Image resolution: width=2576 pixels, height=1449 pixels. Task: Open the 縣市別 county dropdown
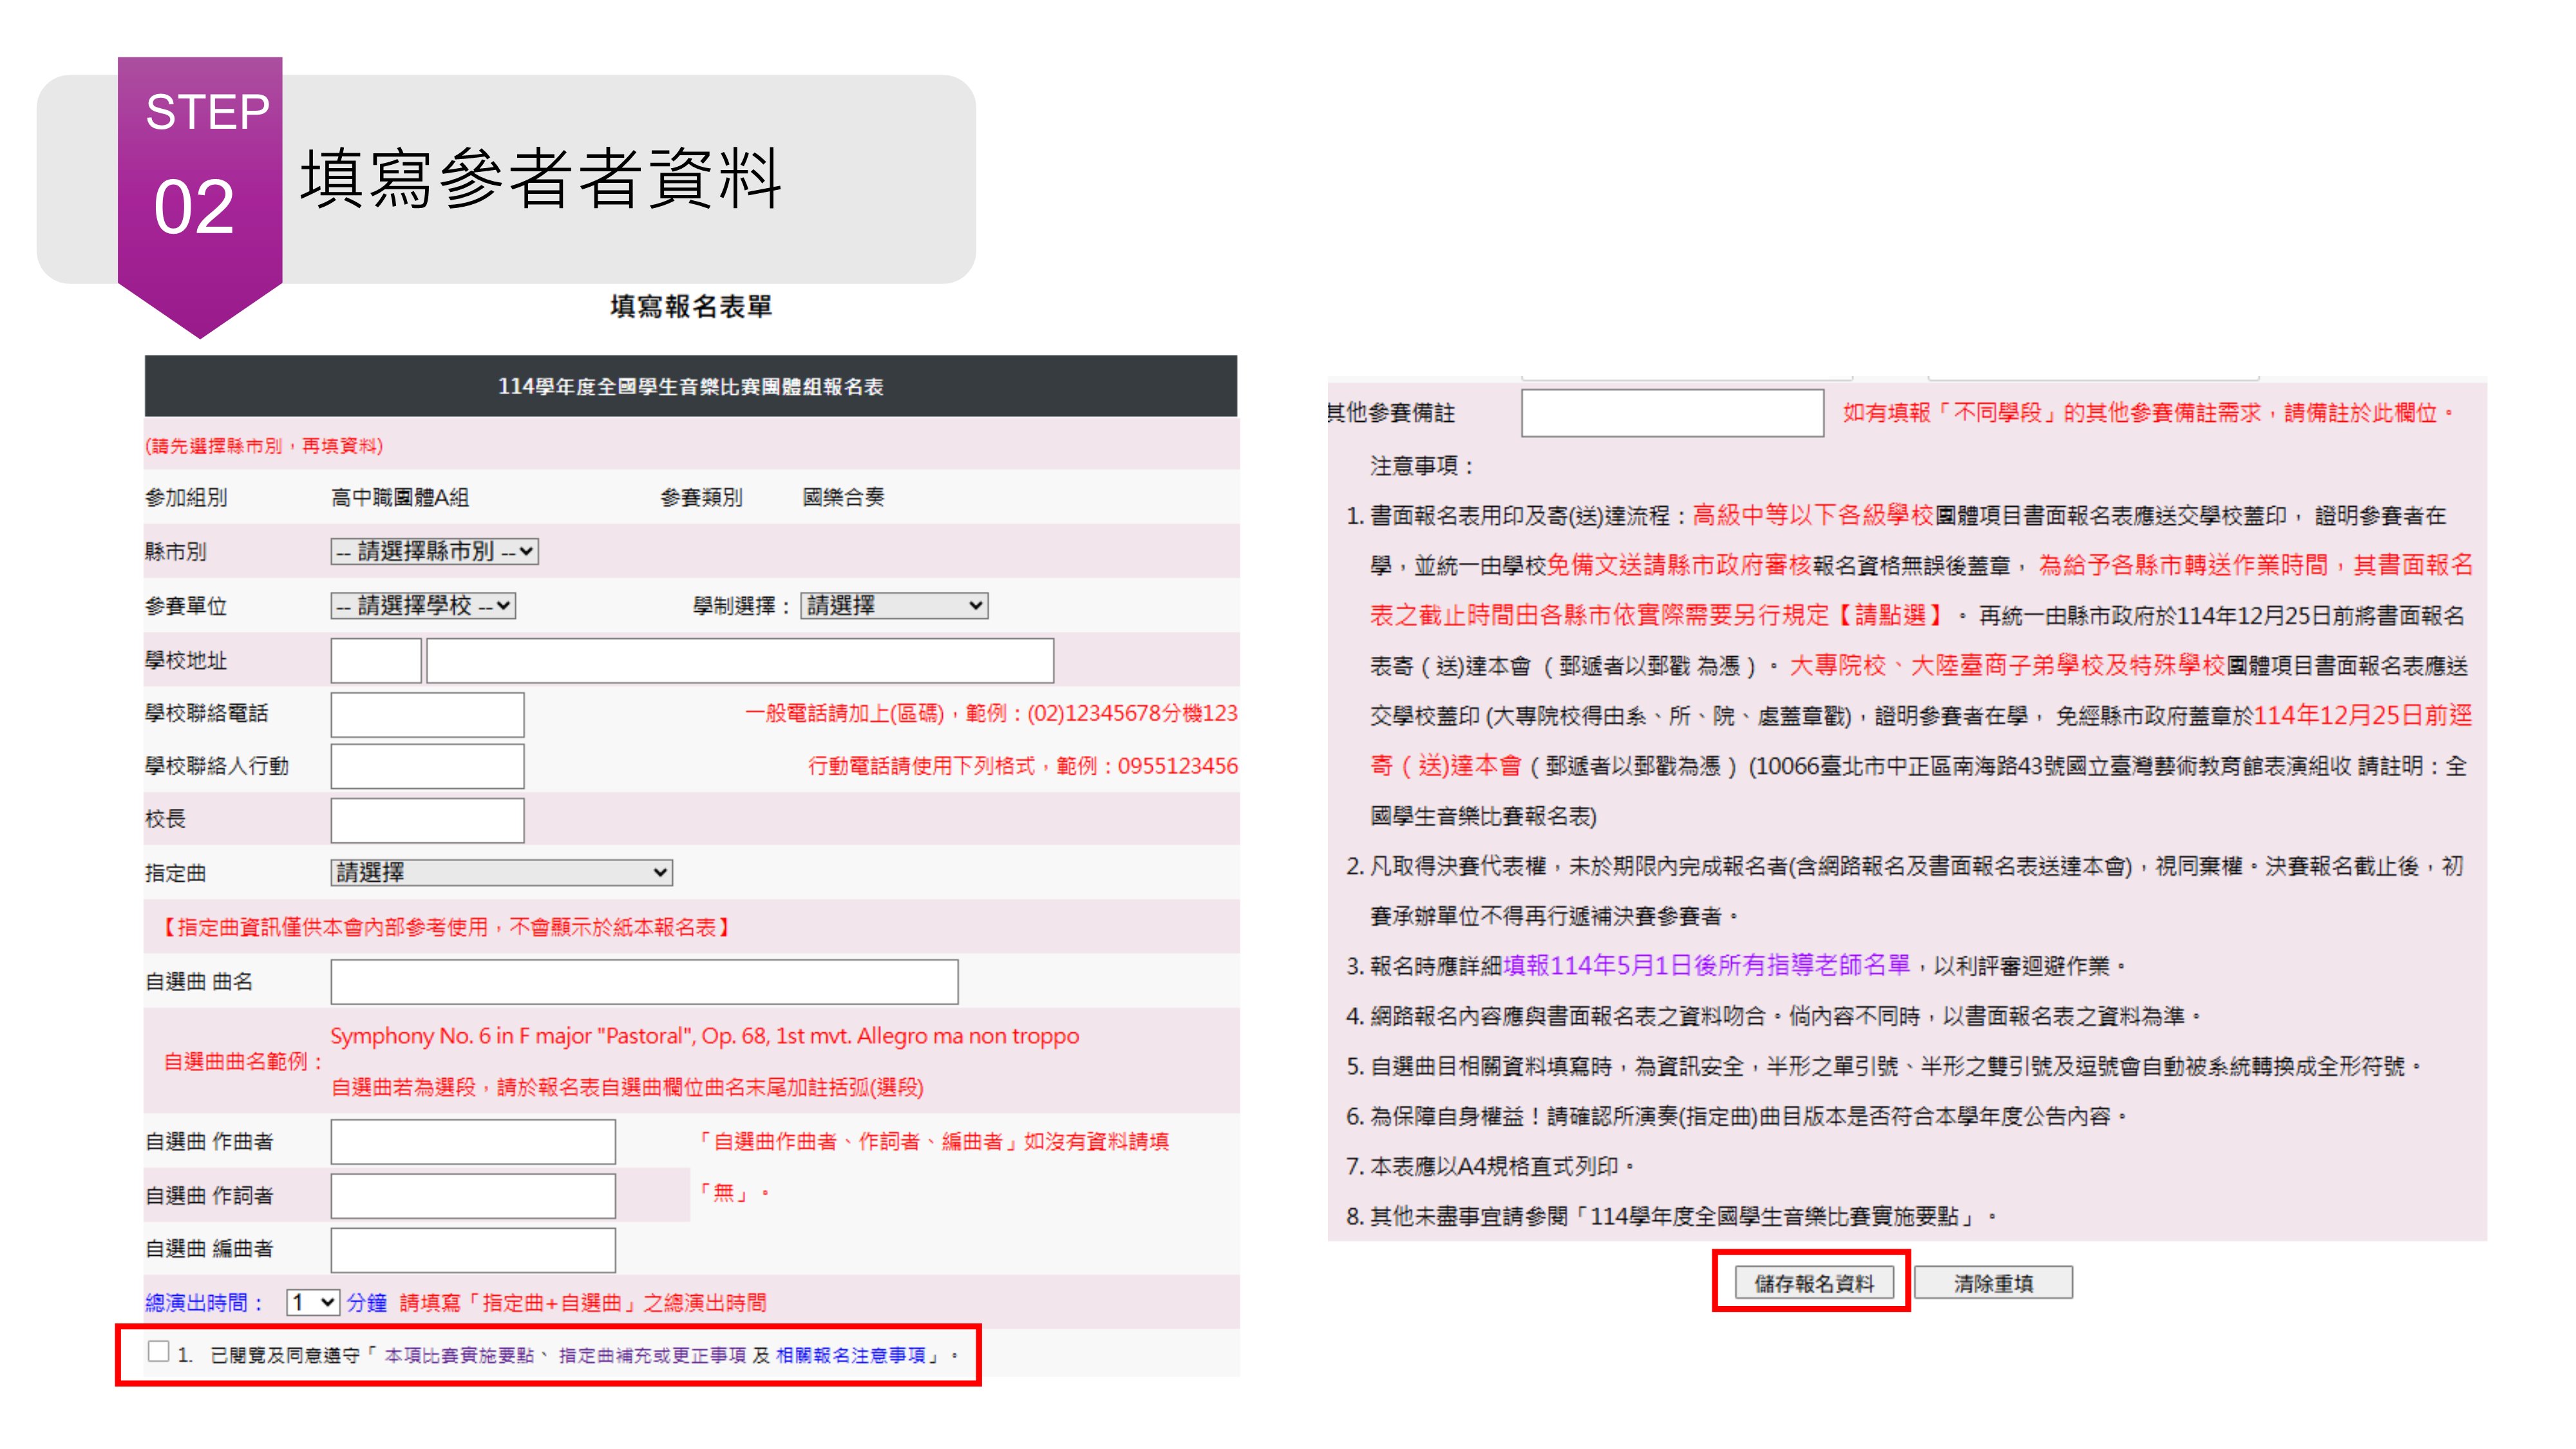(434, 551)
